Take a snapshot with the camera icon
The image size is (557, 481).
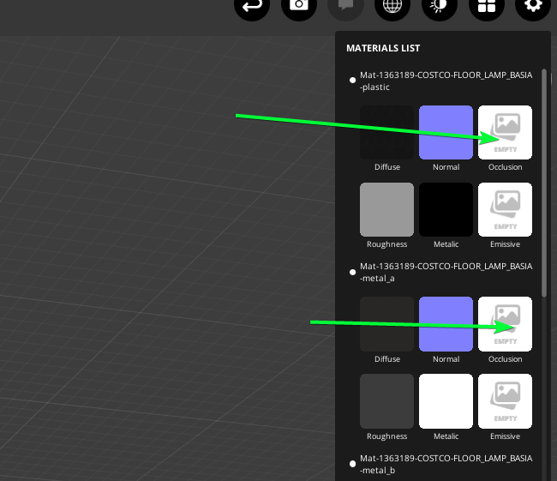(x=299, y=5)
